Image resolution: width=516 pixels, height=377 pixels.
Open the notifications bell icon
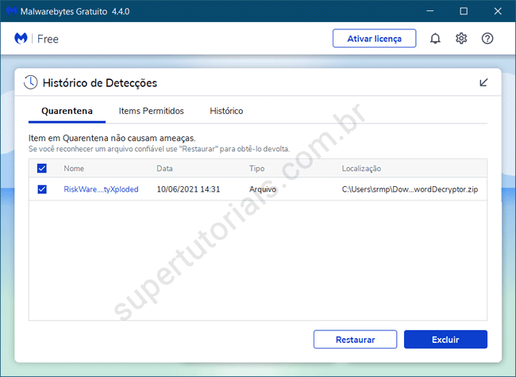click(435, 39)
